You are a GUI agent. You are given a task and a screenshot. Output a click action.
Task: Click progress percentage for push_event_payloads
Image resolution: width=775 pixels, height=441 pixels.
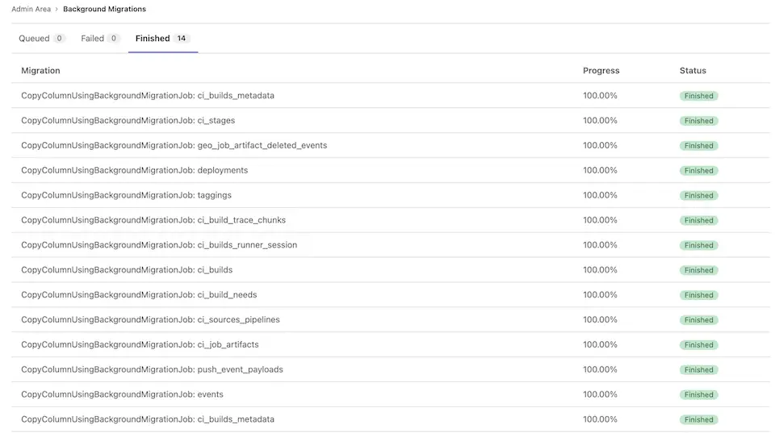coord(600,369)
